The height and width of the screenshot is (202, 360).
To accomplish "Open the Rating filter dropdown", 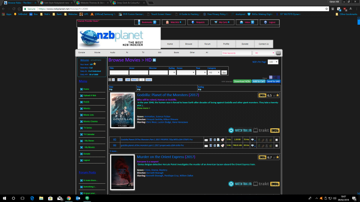I will [172, 73].
